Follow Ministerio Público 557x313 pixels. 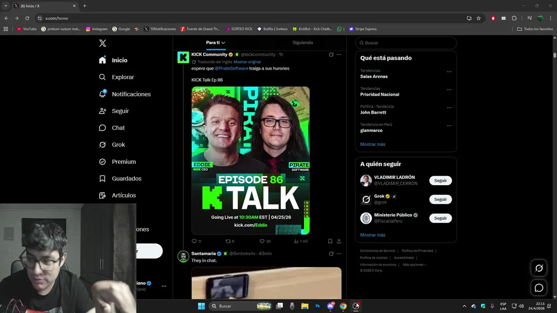[440, 218]
